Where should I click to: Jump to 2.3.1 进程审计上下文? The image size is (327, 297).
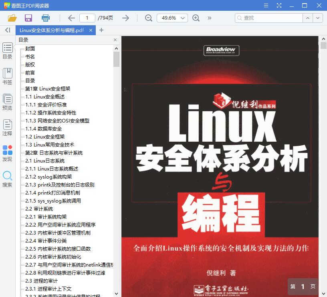pyautogui.click(x=48, y=289)
